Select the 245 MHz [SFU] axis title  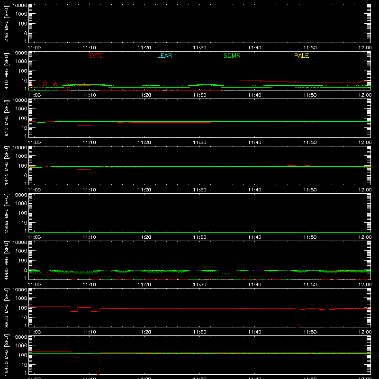(7, 23)
